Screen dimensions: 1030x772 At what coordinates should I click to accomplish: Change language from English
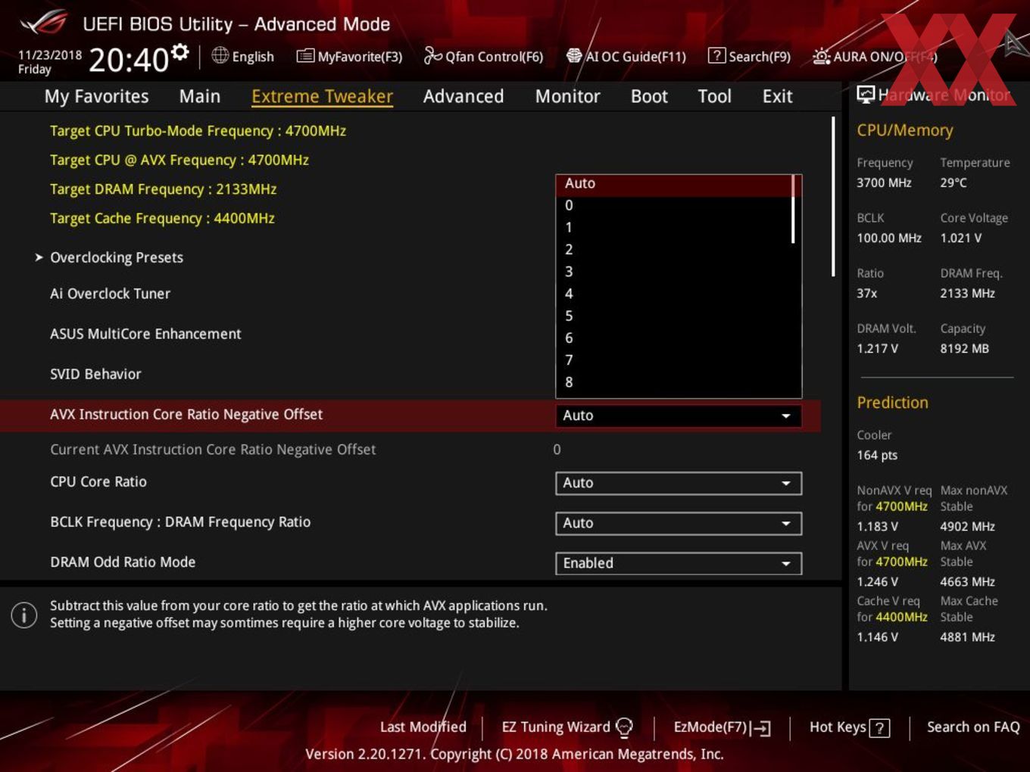(243, 56)
